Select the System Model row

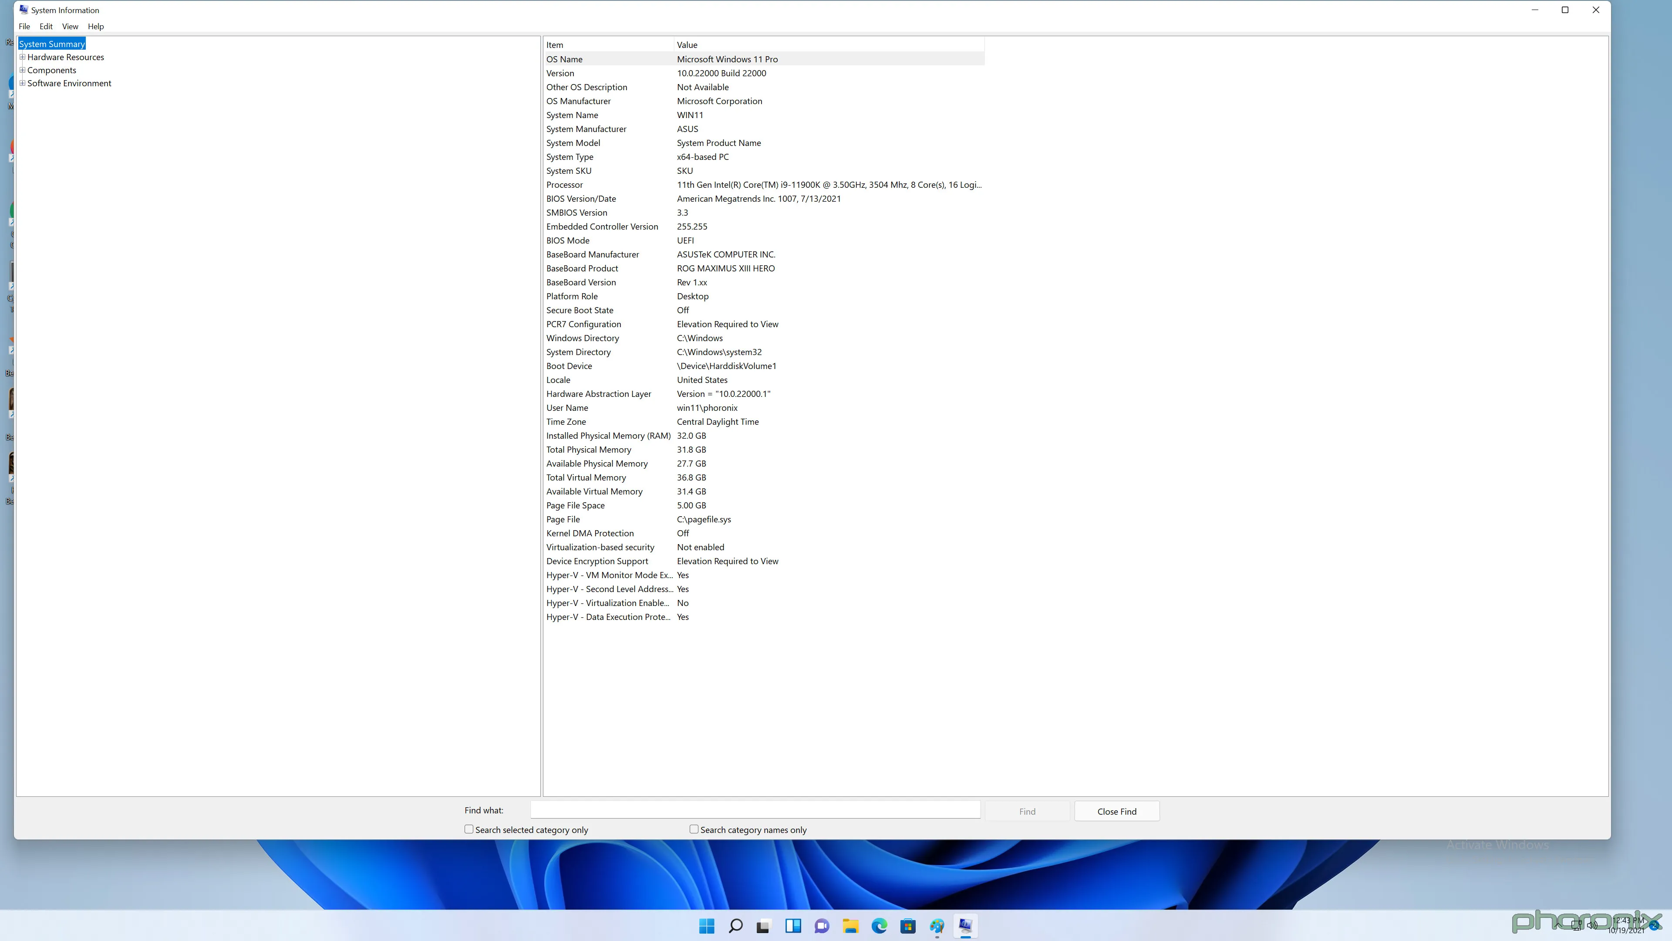tap(764, 143)
